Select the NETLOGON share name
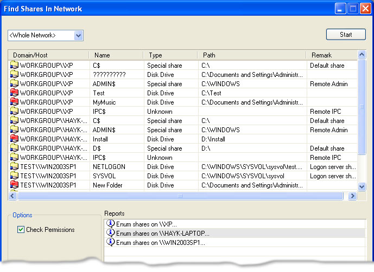 (109, 167)
